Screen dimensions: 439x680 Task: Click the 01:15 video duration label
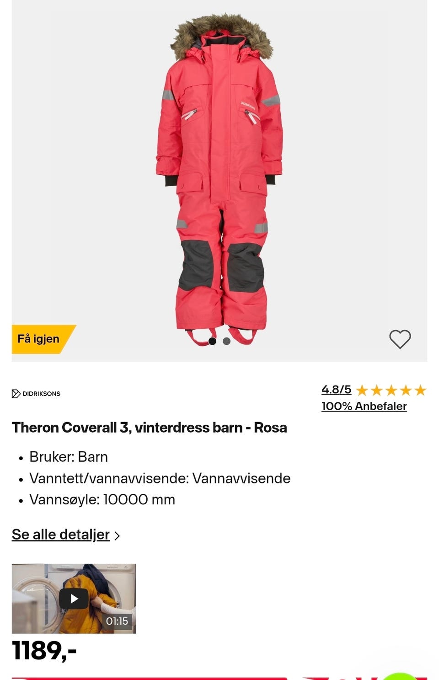coord(117,621)
